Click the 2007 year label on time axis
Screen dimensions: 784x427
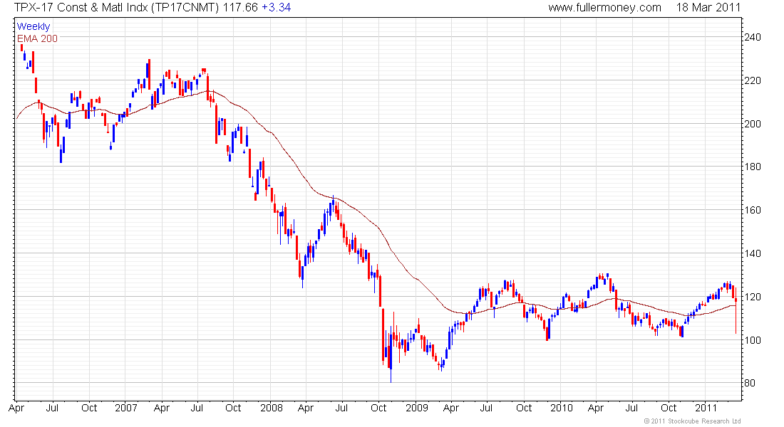pos(126,408)
